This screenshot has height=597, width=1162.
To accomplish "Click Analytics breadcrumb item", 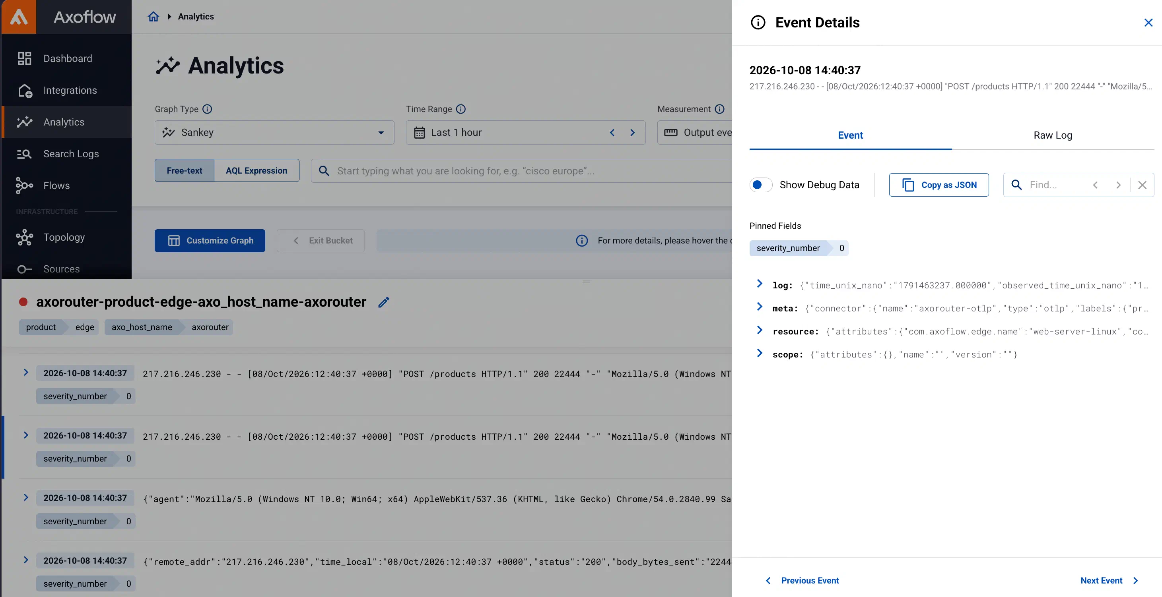I will click(x=196, y=17).
